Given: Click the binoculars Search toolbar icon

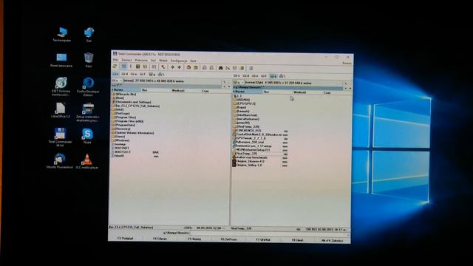Looking at the screenshot, I should 220,68.
